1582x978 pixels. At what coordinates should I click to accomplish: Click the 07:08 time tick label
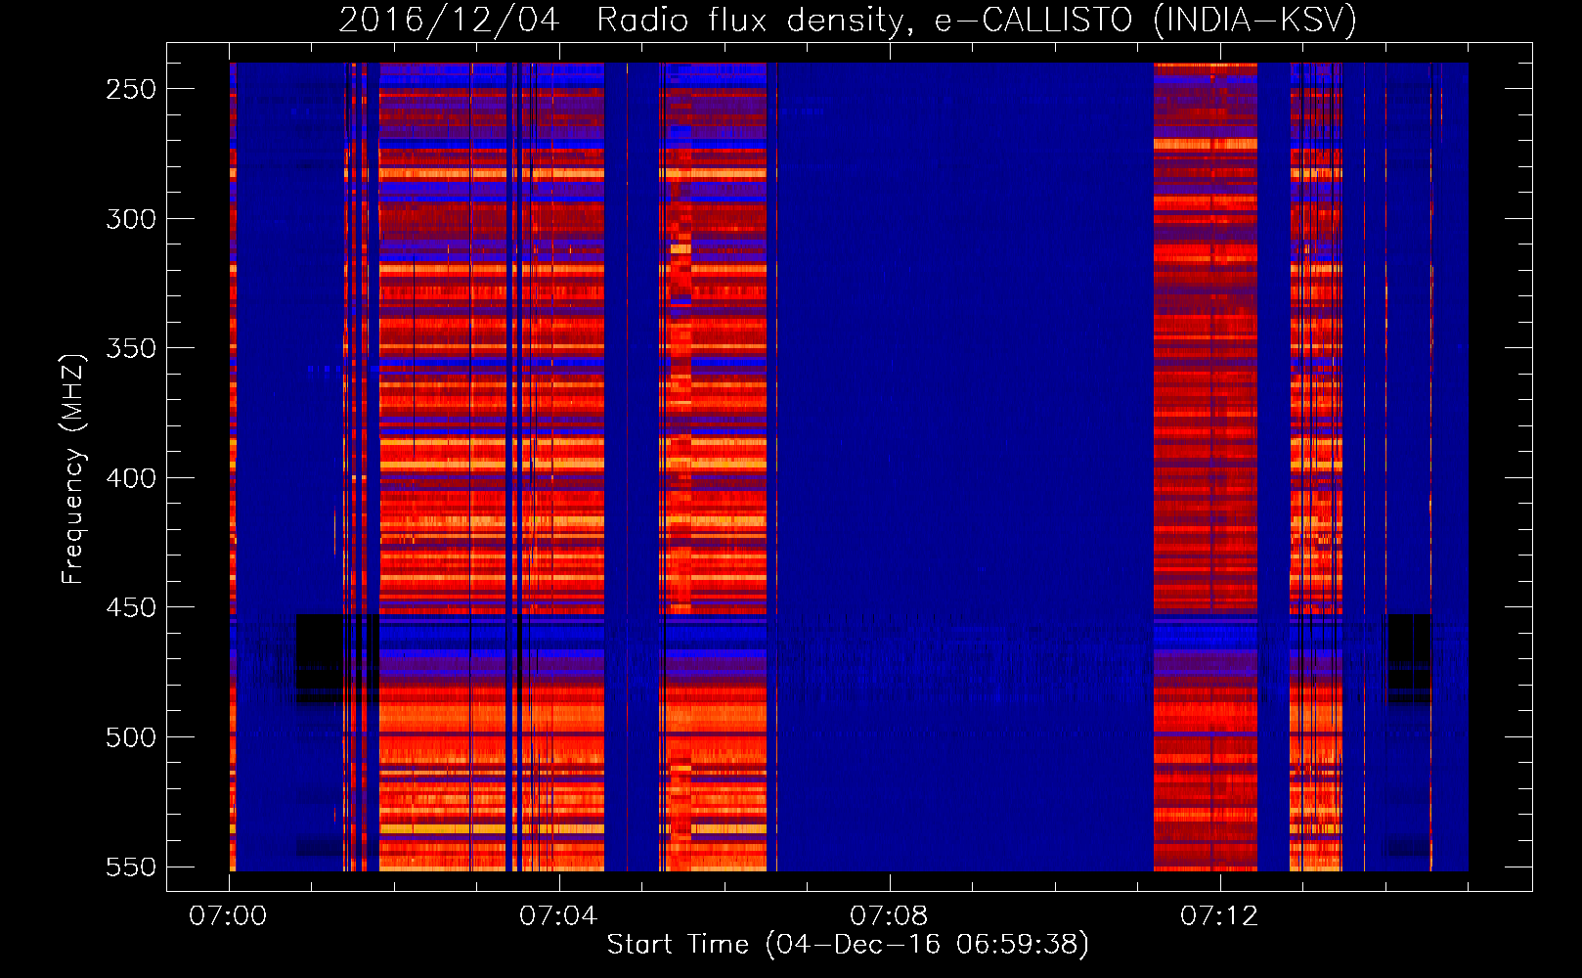[x=889, y=916]
